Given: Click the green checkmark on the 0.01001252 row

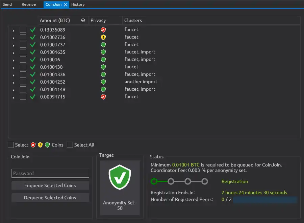Looking at the screenshot, I should coord(33,82).
